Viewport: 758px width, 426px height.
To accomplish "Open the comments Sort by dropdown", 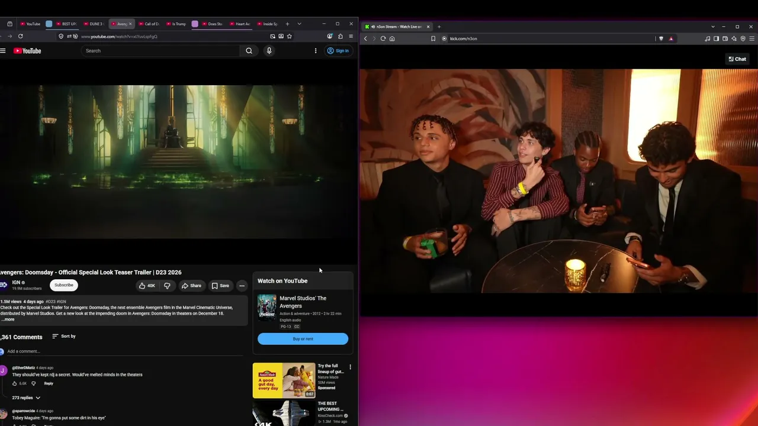I will [x=64, y=336].
